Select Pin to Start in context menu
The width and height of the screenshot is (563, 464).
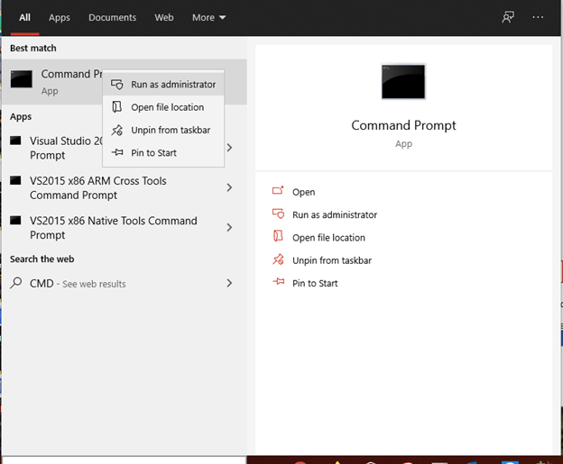tap(163, 153)
